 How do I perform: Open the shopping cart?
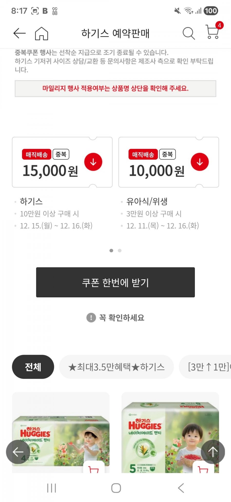coord(213,32)
